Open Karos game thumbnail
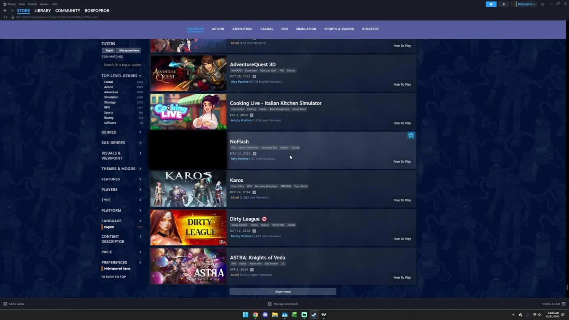This screenshot has height=320, width=569. click(x=188, y=189)
